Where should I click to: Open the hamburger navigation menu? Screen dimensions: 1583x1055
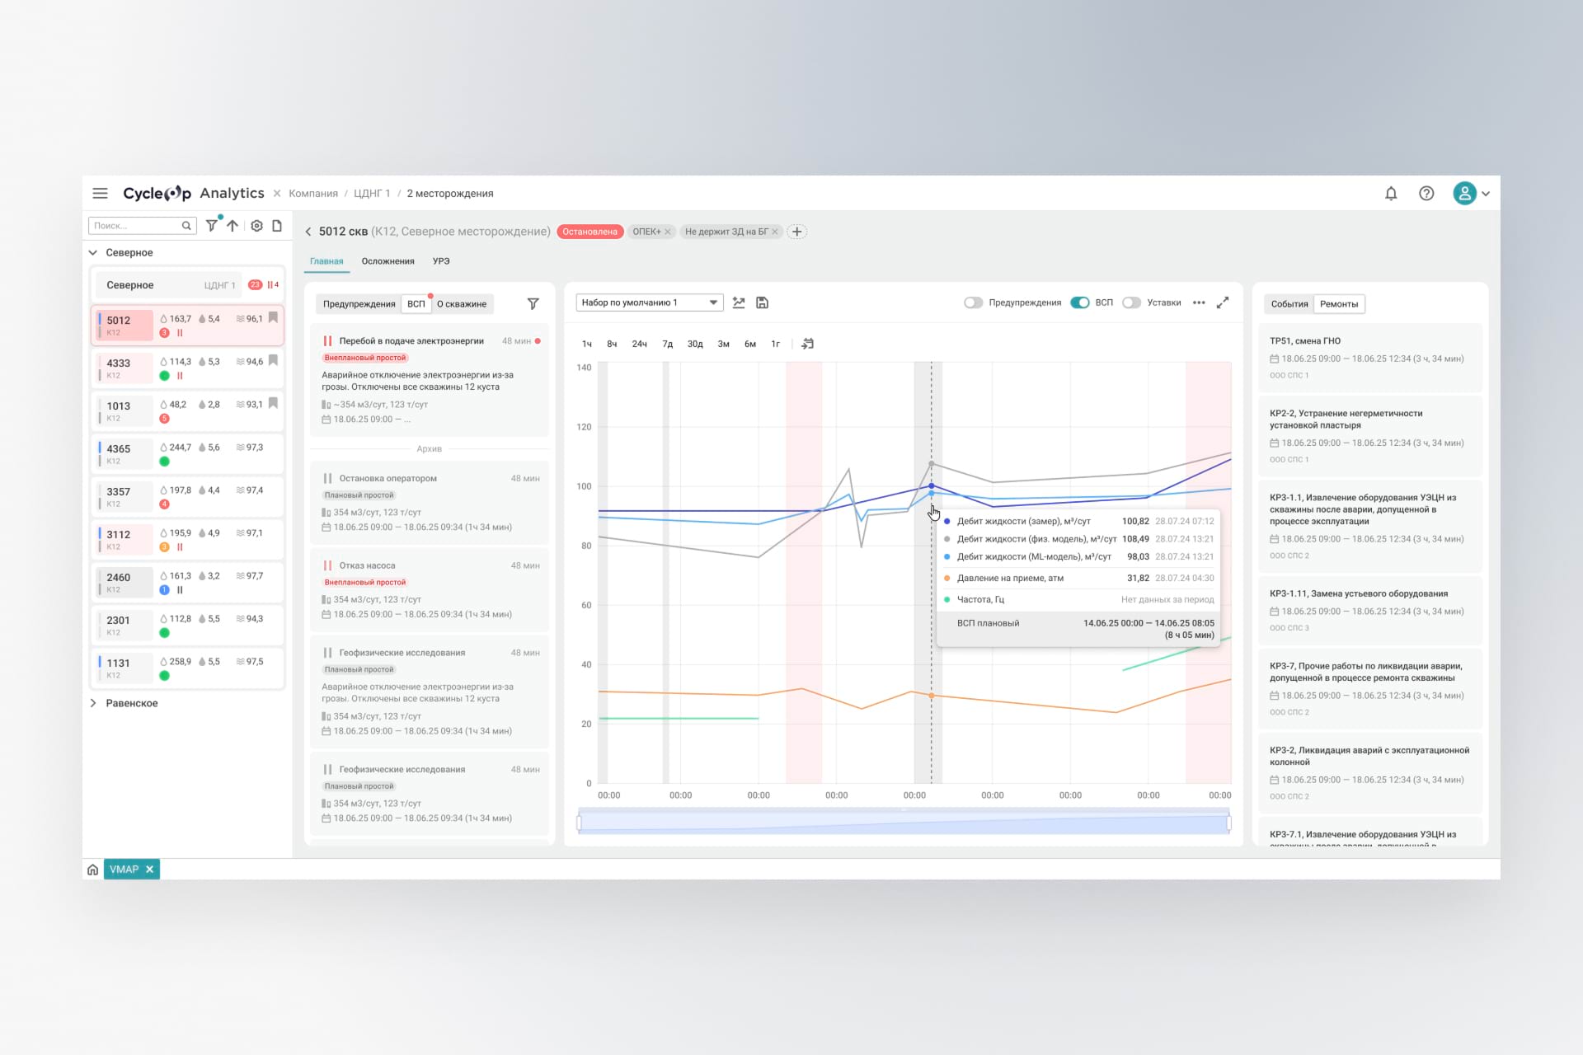100,193
